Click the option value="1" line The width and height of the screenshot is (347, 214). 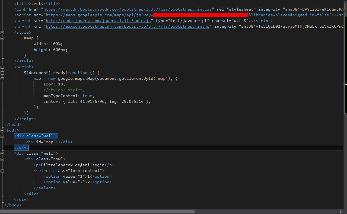point(78,177)
